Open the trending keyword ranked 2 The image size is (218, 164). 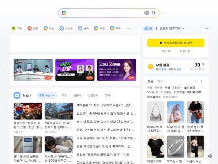click(169, 28)
